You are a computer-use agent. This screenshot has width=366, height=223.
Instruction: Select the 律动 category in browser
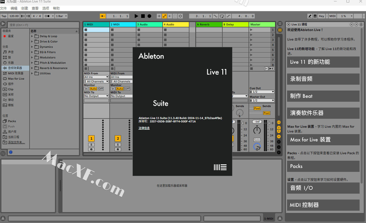[15, 100]
